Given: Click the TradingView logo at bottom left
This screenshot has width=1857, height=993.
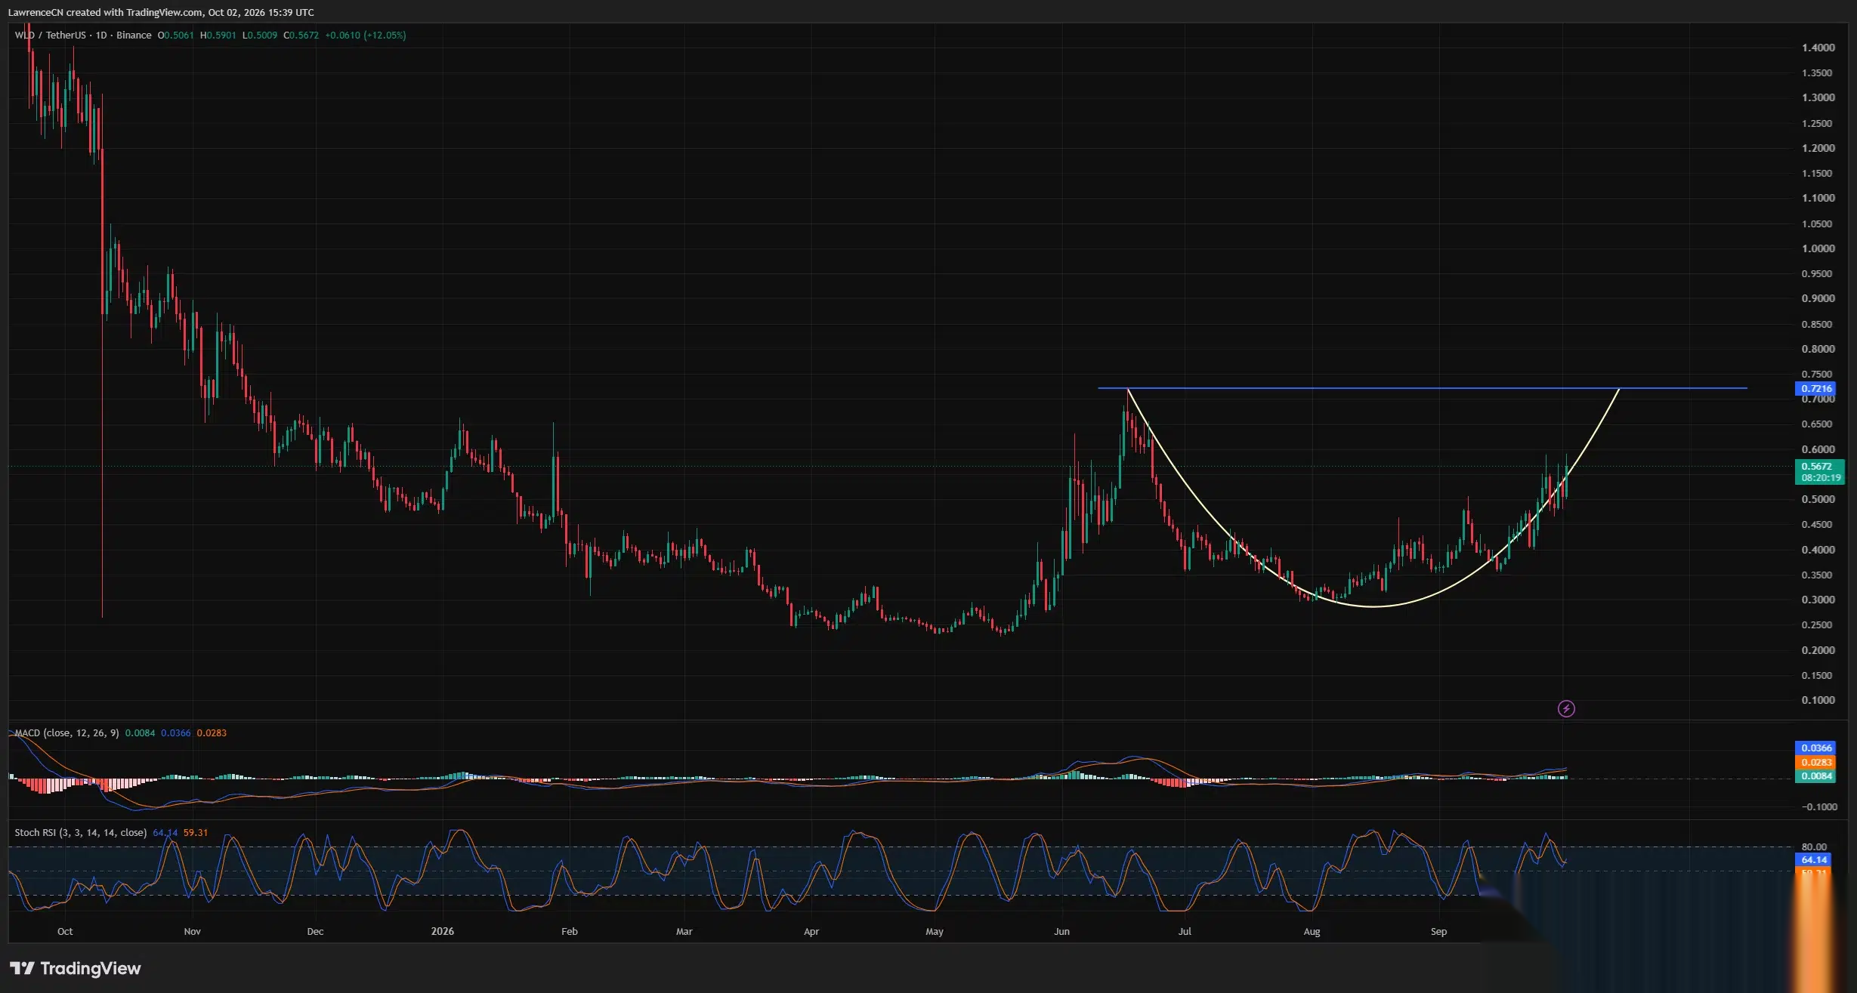Looking at the screenshot, I should coord(75,968).
